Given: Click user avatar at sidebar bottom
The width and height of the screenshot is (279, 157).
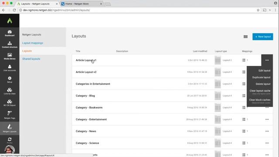Looking at the screenshot, I should point(10,150).
